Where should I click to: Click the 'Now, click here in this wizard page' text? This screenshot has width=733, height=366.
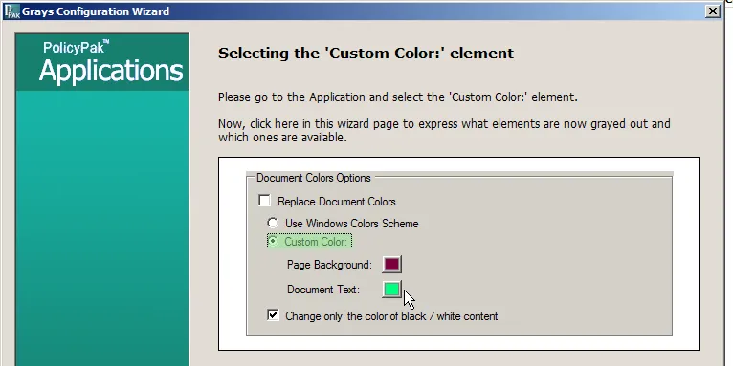click(444, 131)
